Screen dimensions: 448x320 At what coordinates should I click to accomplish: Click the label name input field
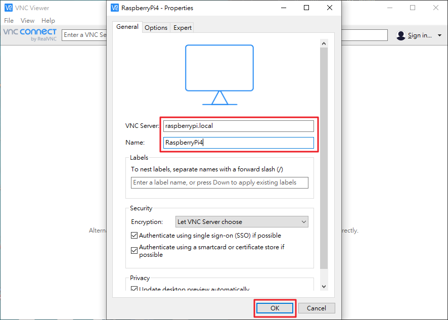point(220,182)
